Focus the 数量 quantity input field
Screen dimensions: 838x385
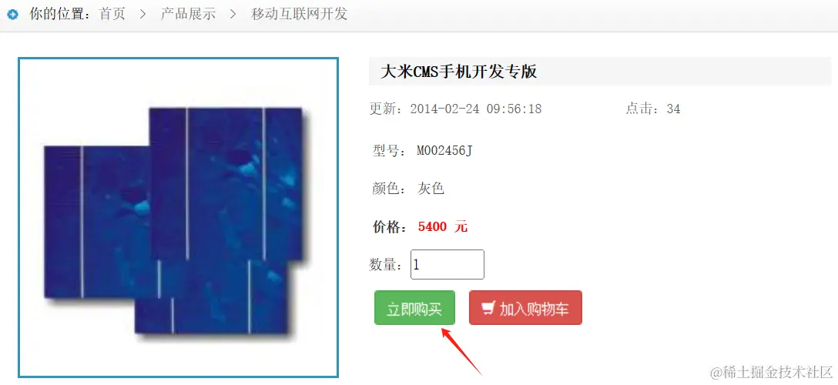coord(447,264)
